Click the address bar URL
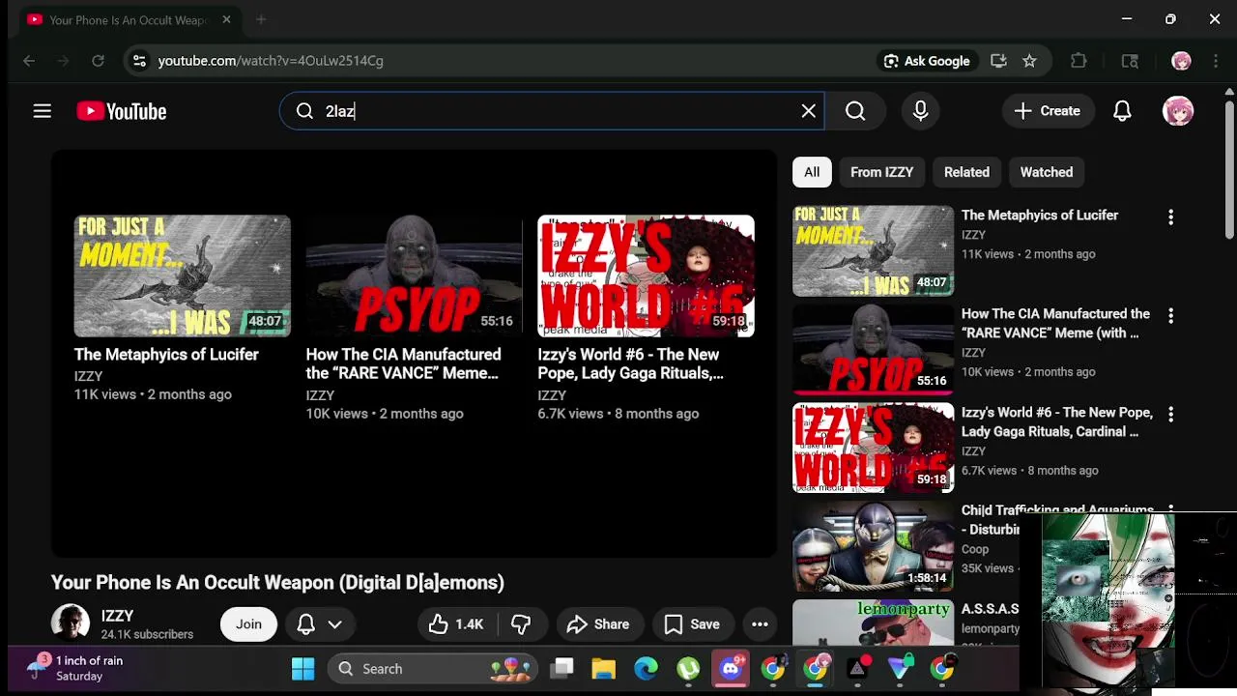This screenshot has height=696, width=1237. click(271, 61)
